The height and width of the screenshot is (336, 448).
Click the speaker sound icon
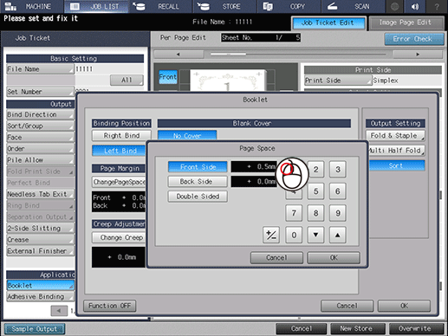(415, 6)
